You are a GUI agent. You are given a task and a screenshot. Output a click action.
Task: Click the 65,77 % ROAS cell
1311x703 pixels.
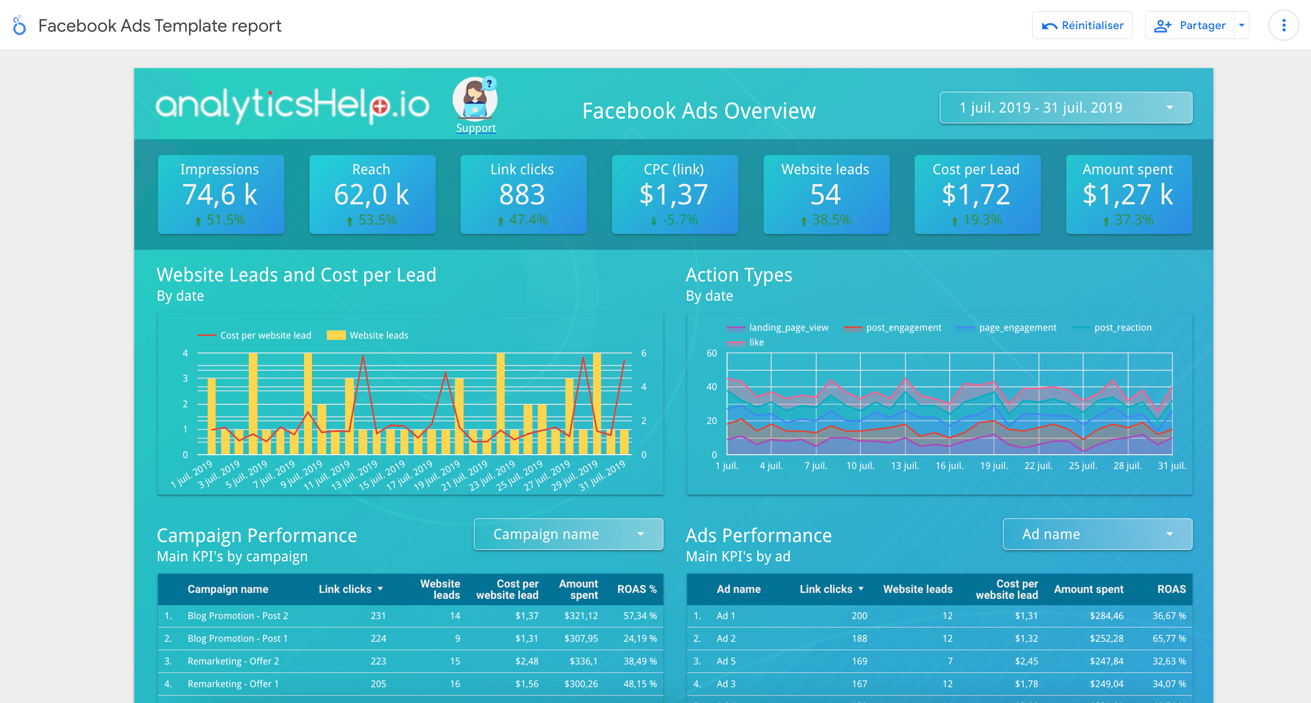1169,638
